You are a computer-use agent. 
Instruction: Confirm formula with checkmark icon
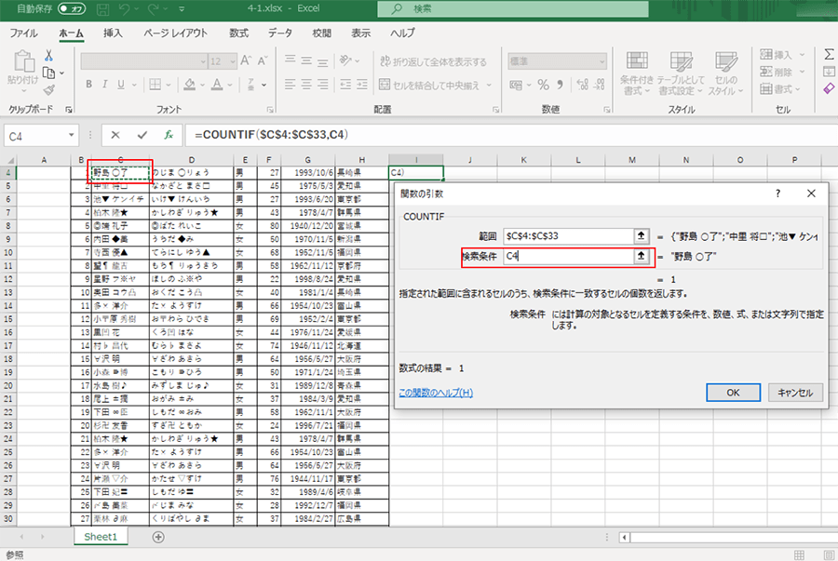coord(142,135)
